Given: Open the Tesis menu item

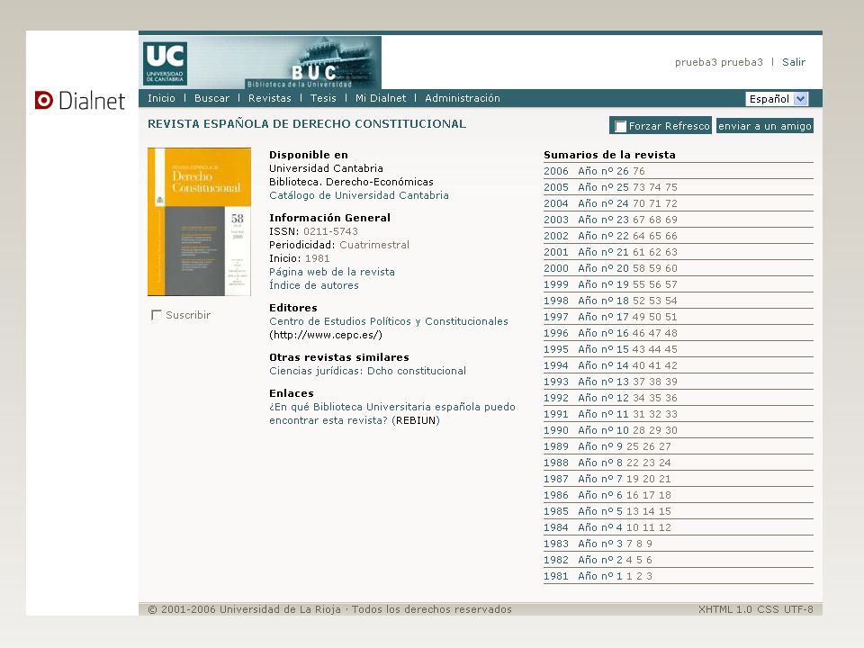Looking at the screenshot, I should [323, 98].
